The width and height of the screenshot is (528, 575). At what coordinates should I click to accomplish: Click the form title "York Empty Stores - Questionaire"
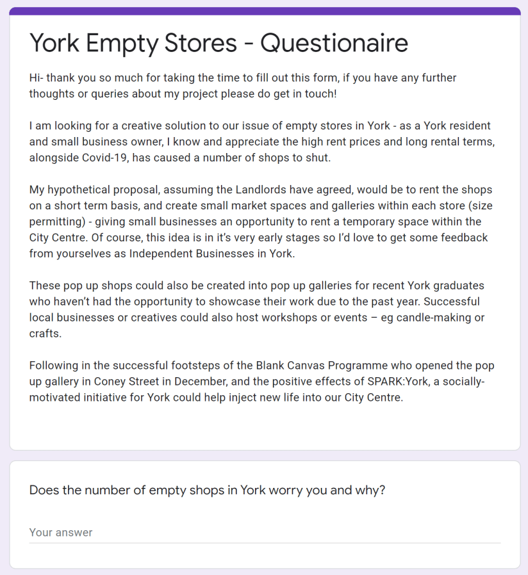219,44
